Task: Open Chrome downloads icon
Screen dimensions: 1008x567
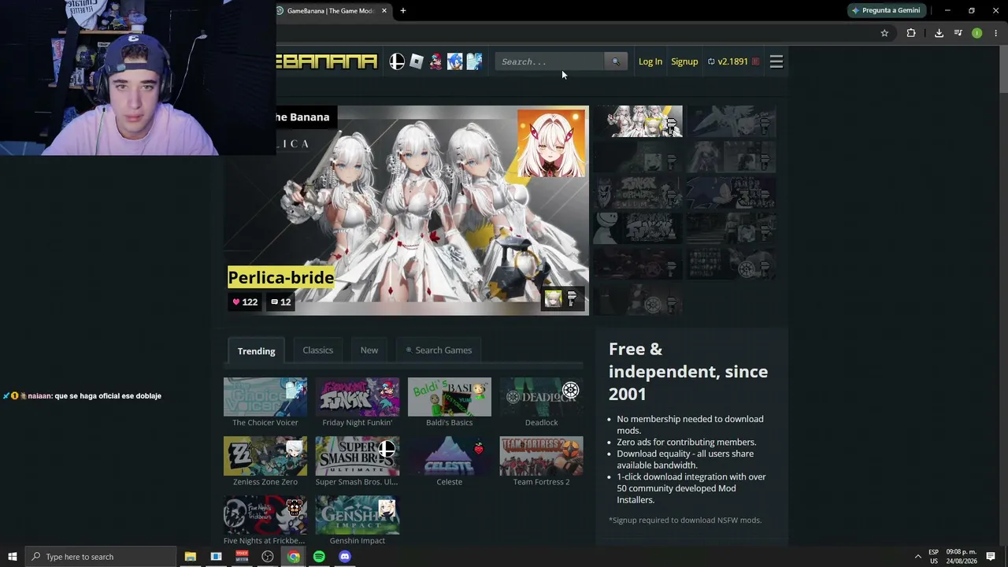Action: 939,33
